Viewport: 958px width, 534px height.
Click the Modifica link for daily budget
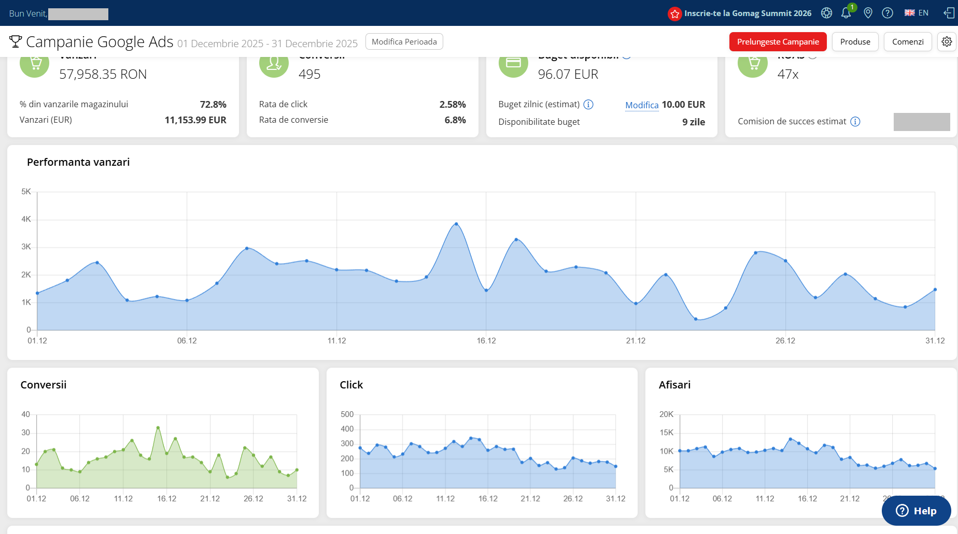click(641, 105)
